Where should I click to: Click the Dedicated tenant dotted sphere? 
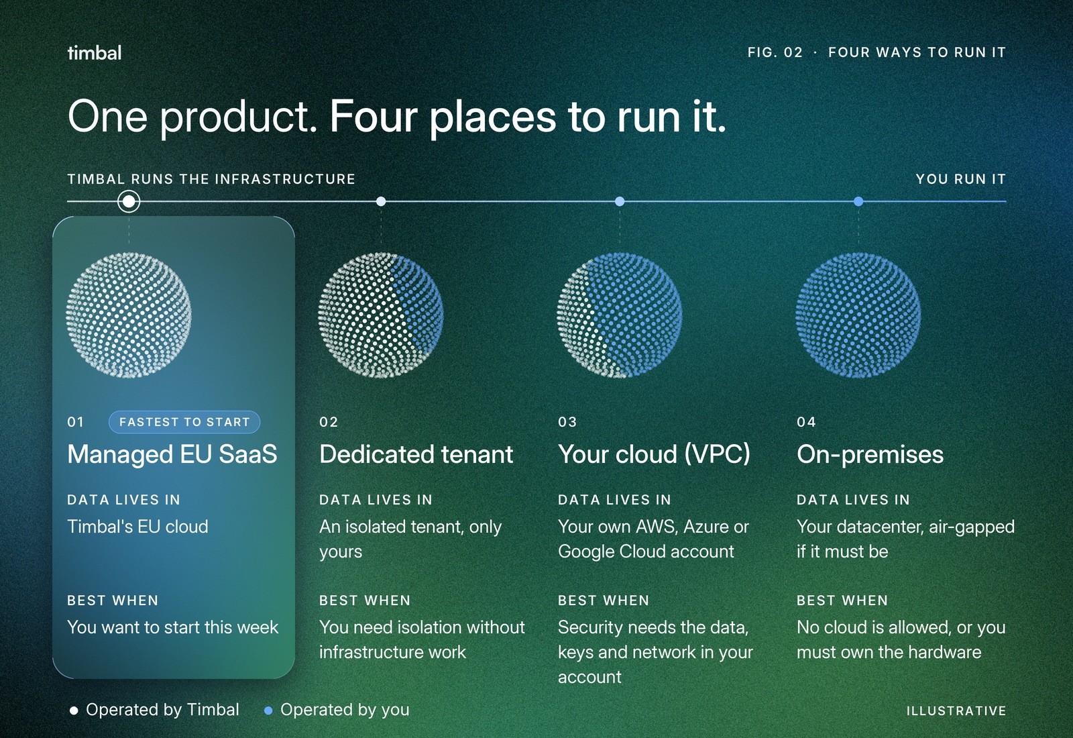pos(381,315)
